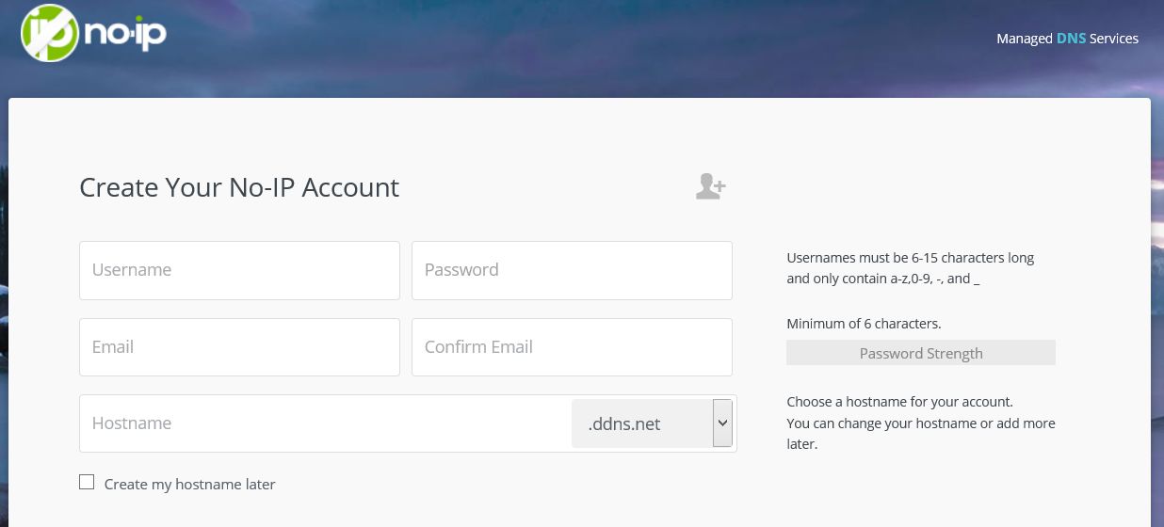Image resolution: width=1164 pixels, height=527 pixels.
Task: Click the 'change your hostname or add more later' text
Action: pyautogui.click(x=920, y=433)
